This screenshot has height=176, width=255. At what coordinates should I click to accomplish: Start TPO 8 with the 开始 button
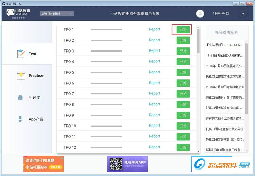click(x=183, y=104)
